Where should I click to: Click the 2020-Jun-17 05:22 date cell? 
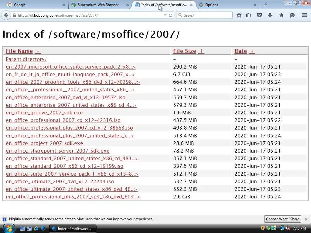coord(258,120)
